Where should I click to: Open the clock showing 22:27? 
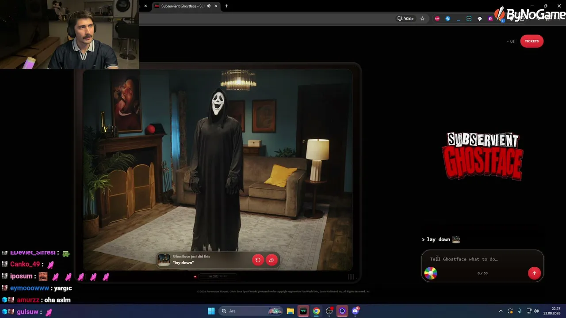point(552,311)
